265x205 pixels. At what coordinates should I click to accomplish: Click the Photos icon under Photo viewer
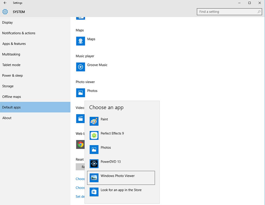[81, 93]
